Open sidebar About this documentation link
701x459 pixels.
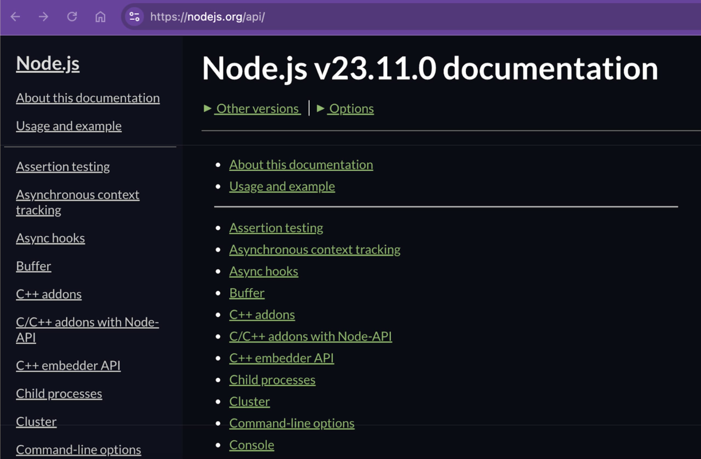pos(88,98)
